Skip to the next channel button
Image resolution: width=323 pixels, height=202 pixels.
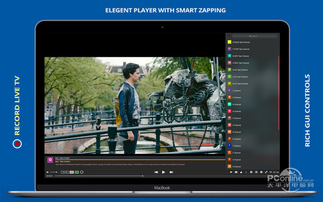pyautogui.click(x=171, y=172)
